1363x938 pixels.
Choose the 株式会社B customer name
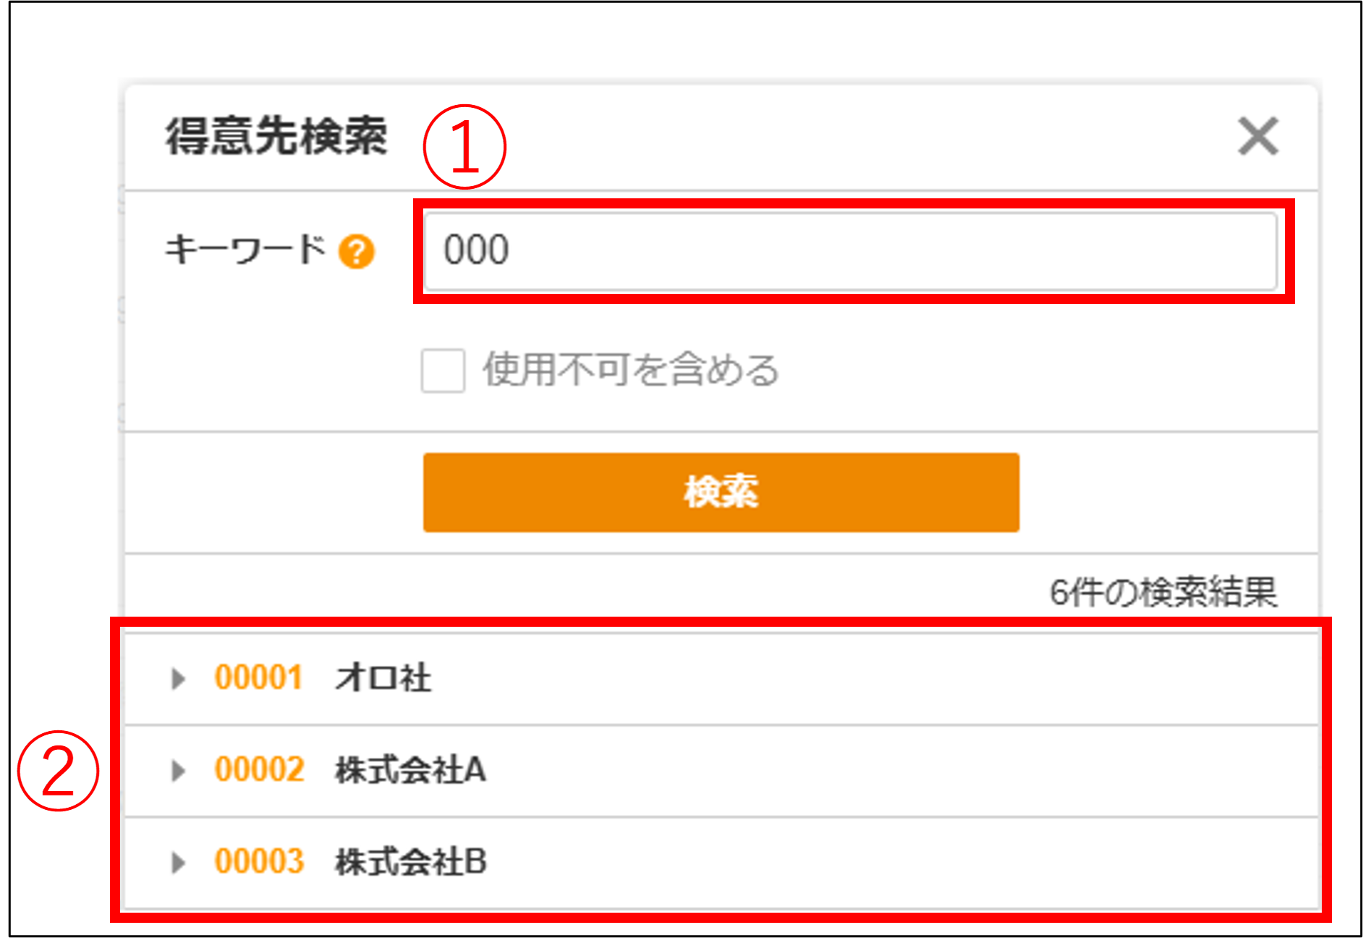click(x=410, y=862)
